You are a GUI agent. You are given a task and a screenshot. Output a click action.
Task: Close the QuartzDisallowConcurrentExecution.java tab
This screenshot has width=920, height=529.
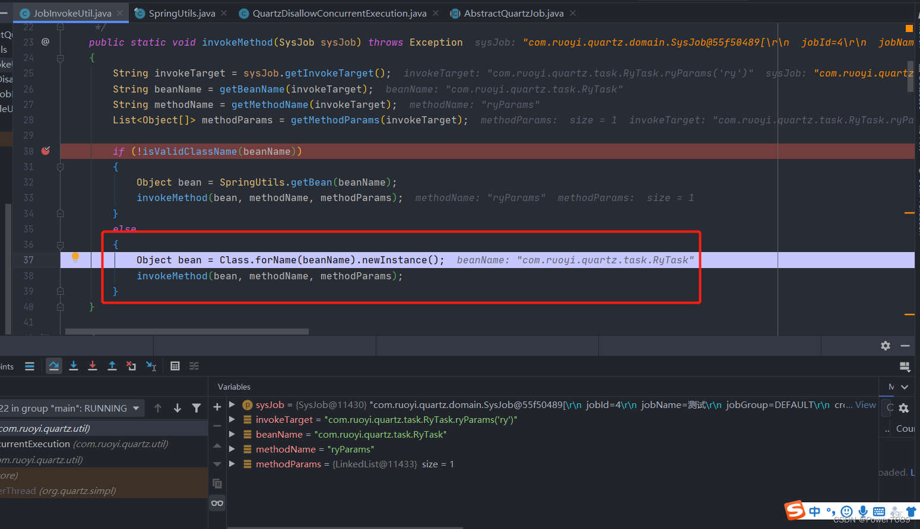(x=436, y=13)
